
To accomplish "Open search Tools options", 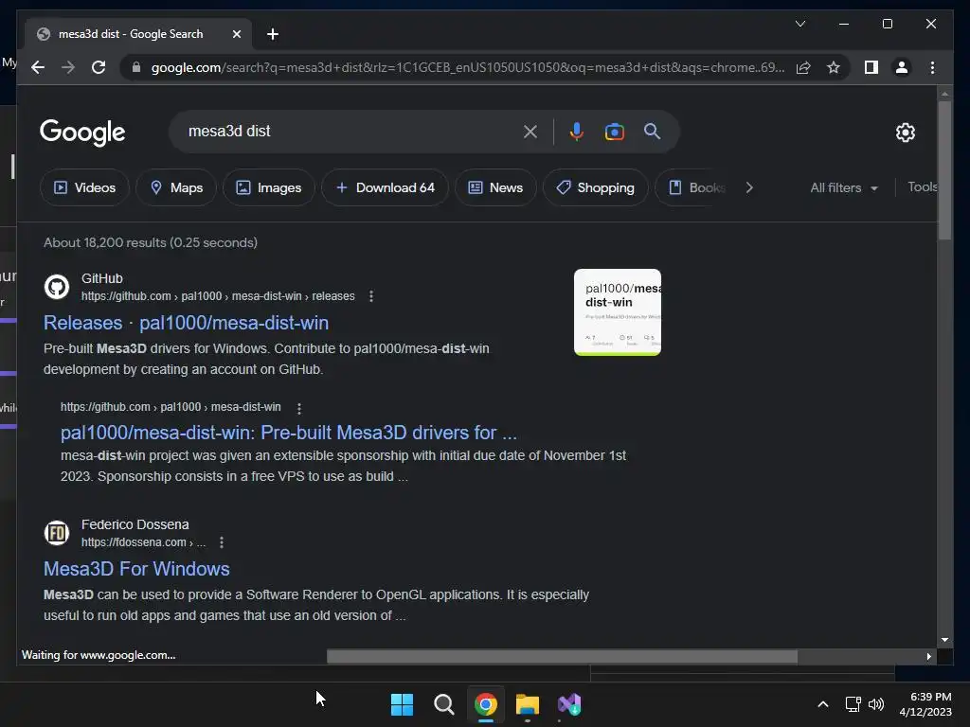I will (x=922, y=186).
